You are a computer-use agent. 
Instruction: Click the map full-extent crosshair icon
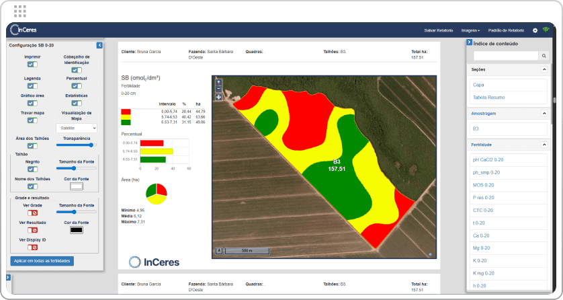pyautogui.click(x=218, y=97)
